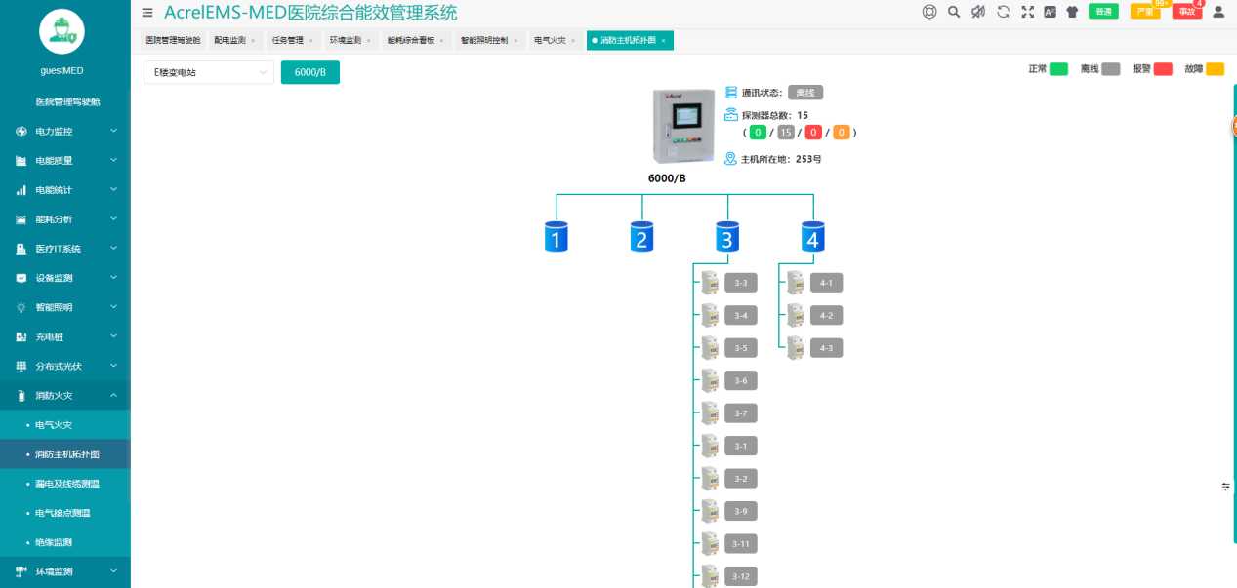Click the 6000/B host button

[309, 72]
